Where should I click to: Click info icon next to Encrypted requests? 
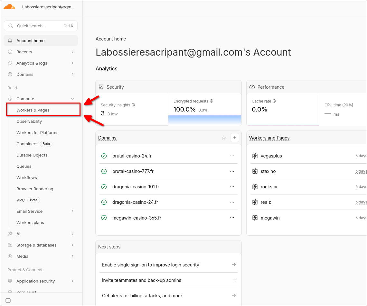tap(212, 101)
